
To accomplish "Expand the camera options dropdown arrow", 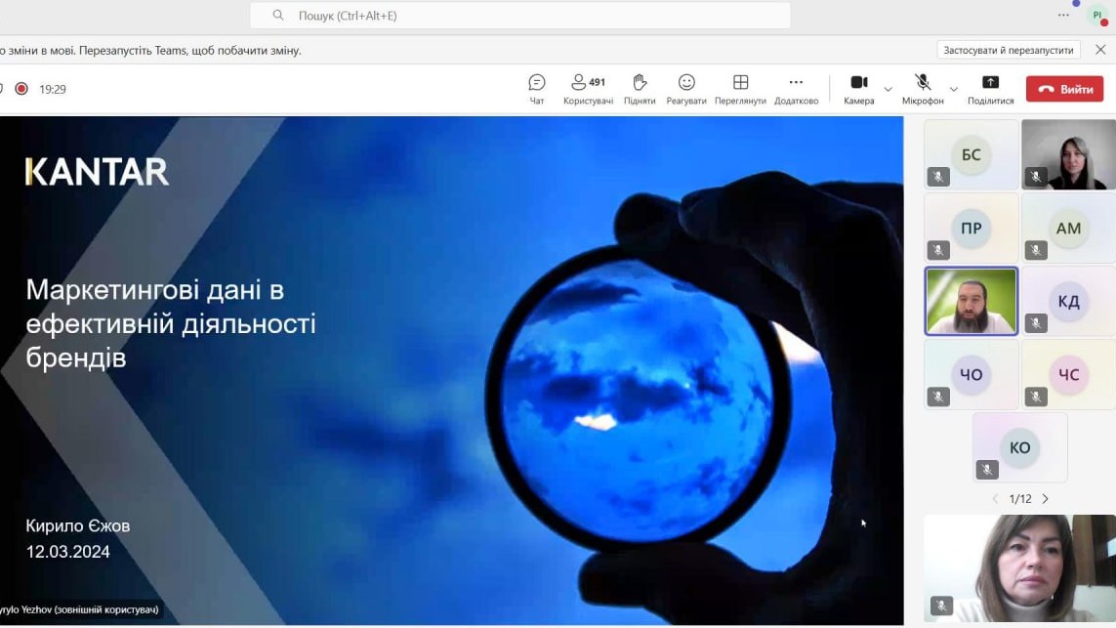I will 888,90.
